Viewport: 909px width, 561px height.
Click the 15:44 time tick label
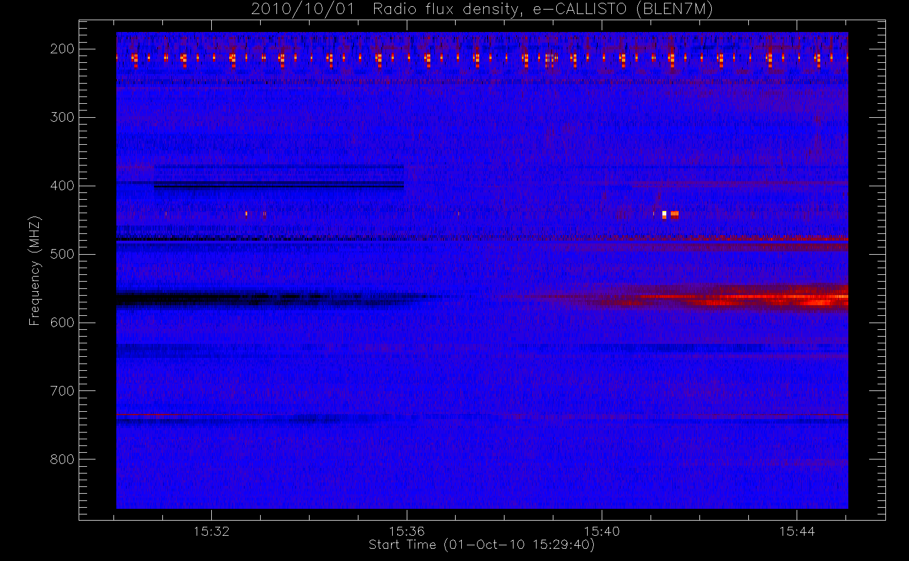tap(797, 531)
